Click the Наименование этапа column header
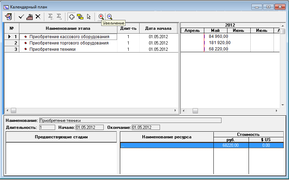 point(68,28)
